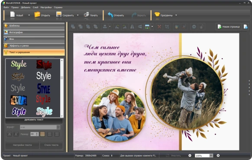Delete selected object with red X
The image size is (252, 160).
tap(159, 26)
